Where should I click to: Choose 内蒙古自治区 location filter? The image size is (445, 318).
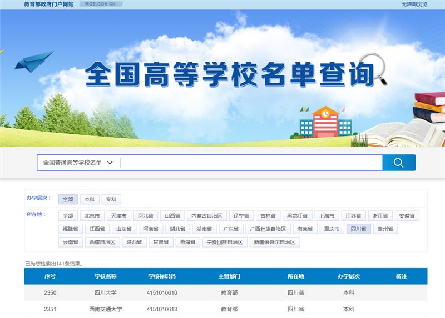click(207, 216)
